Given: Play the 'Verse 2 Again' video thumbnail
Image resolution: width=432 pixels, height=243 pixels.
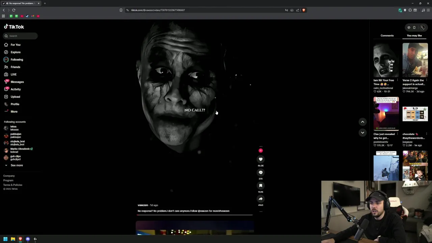Looking at the screenshot, I should tap(415, 60).
